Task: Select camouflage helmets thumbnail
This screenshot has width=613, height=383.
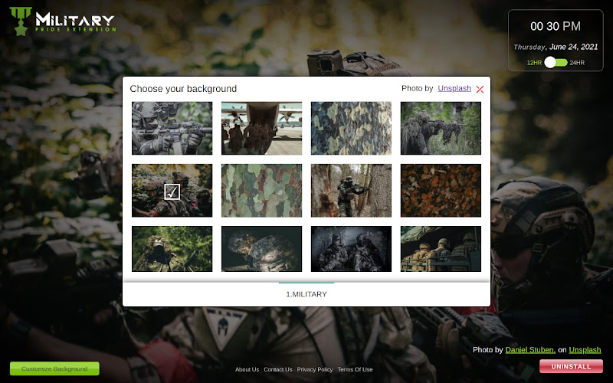Action: (261, 248)
